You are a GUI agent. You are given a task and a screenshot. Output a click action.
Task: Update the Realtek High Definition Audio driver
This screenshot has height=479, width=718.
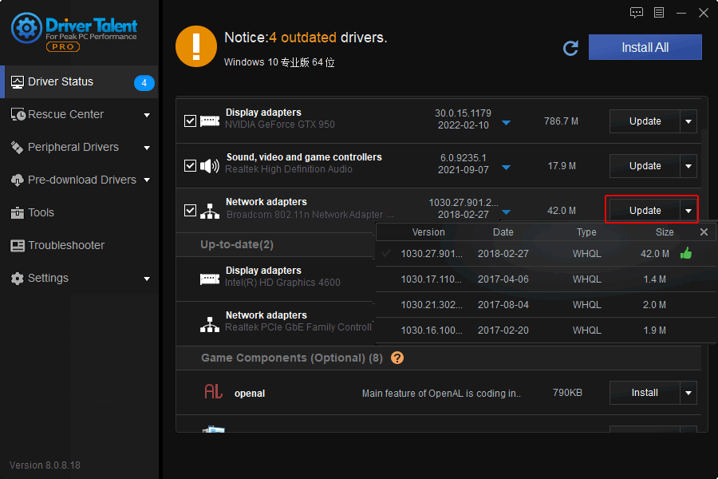click(645, 166)
